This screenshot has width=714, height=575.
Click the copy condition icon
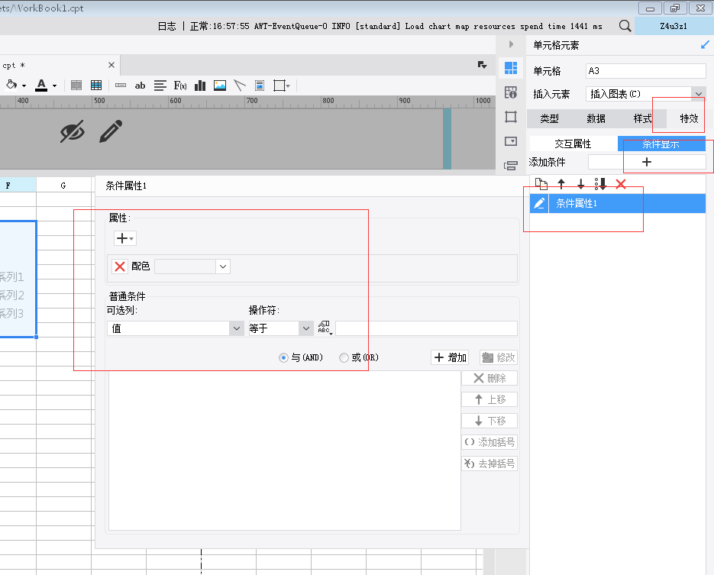pos(541,184)
